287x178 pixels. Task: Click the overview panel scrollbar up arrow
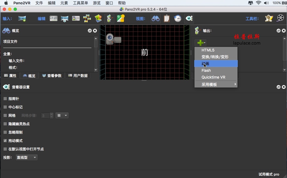coord(96,38)
